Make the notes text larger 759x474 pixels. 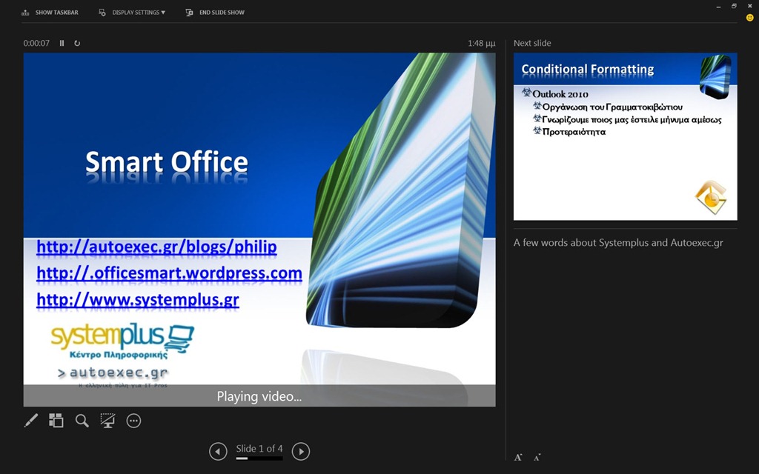point(518,457)
